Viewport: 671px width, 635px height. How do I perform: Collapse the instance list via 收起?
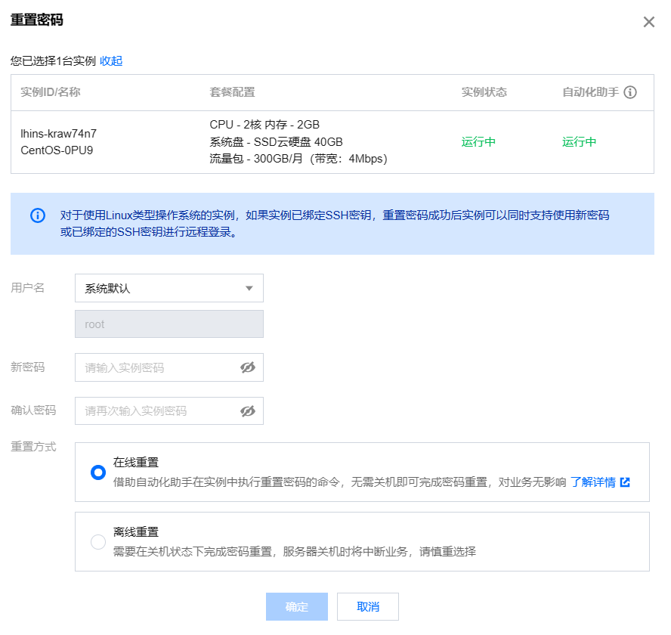click(111, 61)
